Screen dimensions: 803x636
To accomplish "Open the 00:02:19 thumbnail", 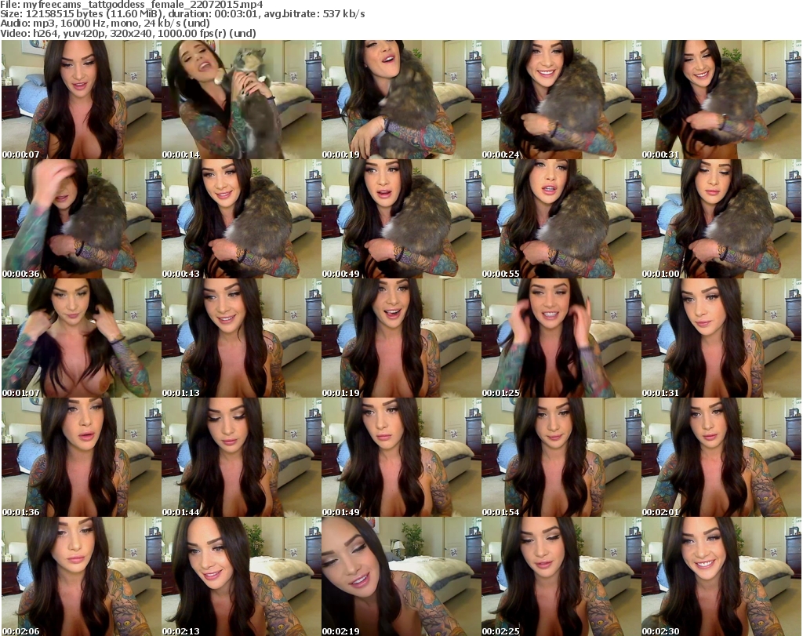I will tap(401, 576).
